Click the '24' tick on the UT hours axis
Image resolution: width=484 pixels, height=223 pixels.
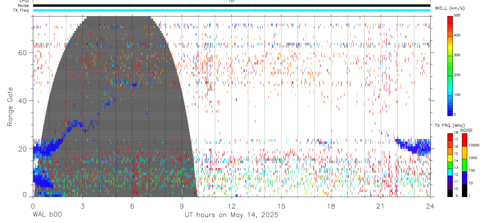[430, 206]
